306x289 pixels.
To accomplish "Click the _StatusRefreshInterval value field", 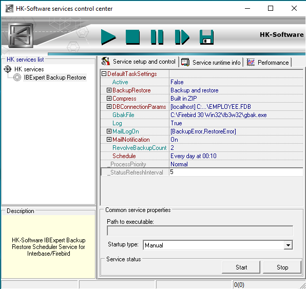I will click(x=236, y=172).
